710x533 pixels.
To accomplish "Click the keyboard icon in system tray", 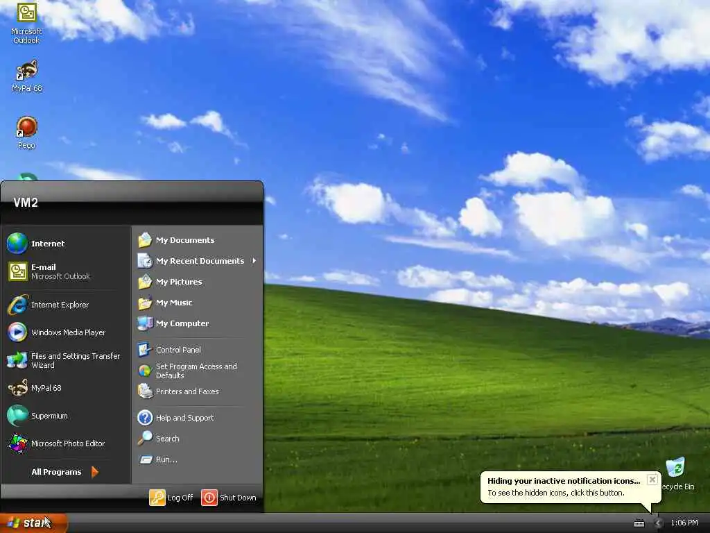I will click(639, 523).
